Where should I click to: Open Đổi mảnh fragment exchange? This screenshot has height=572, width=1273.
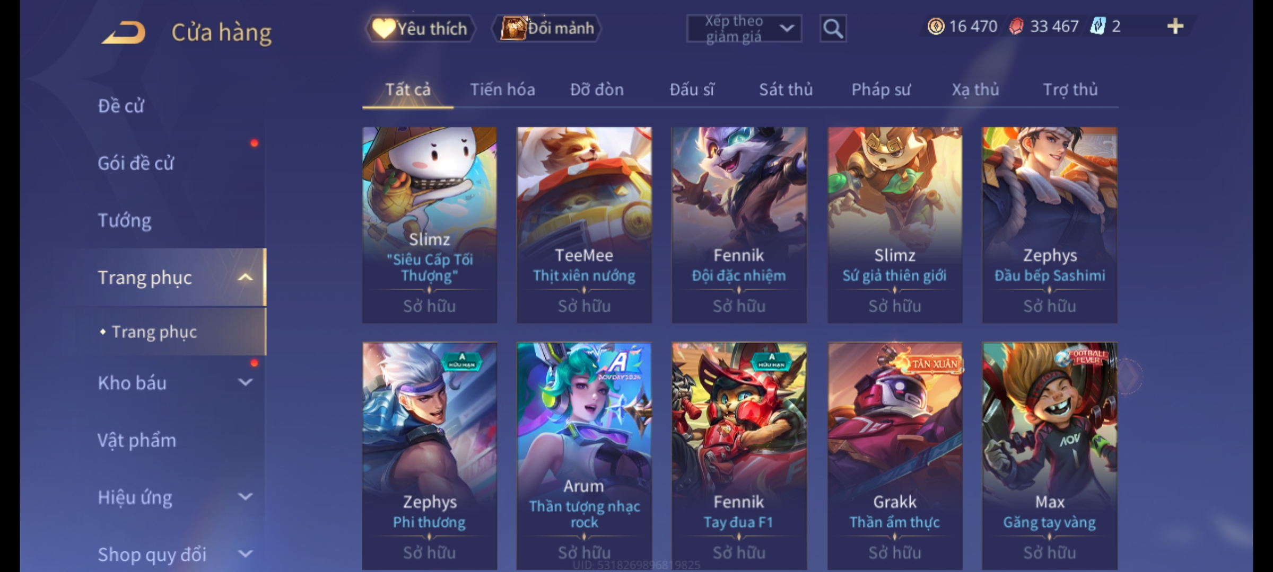(x=547, y=28)
